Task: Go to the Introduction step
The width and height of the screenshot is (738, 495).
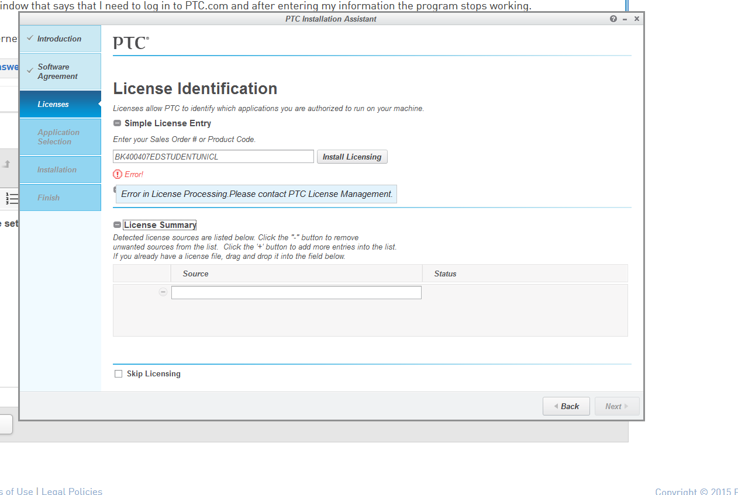Action: (60, 39)
